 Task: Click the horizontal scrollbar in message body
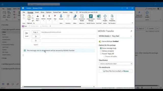pyautogui.click(x=52, y=87)
